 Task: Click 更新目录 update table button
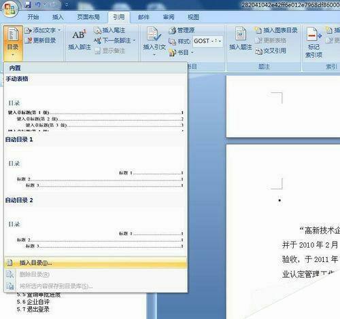tap(41, 41)
